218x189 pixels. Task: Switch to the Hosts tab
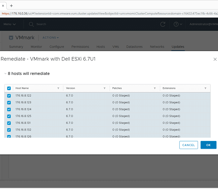coord(101,47)
